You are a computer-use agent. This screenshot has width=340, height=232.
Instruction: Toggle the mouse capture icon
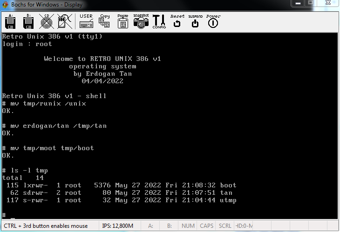(65, 22)
